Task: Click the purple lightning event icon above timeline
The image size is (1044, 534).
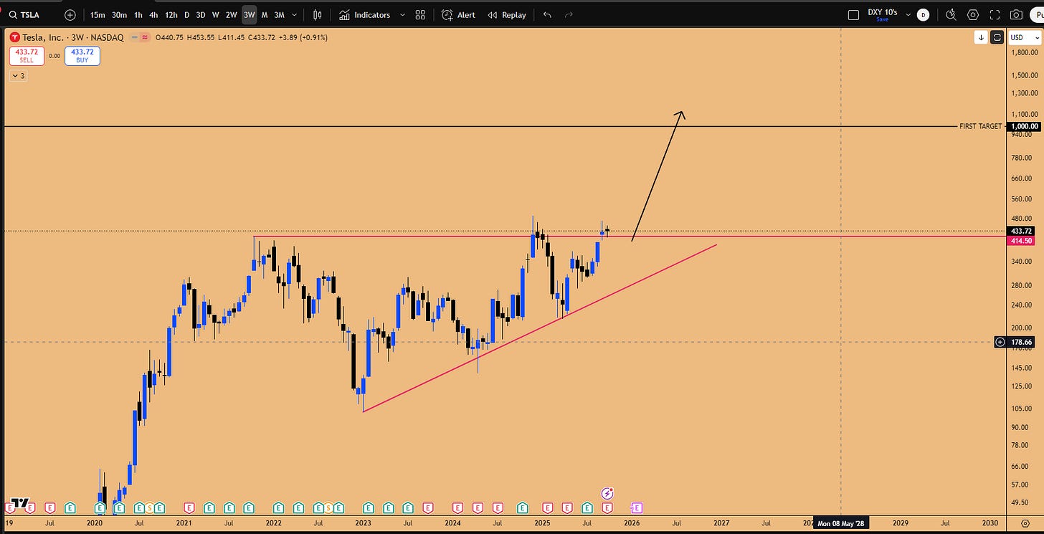Action: [x=607, y=493]
